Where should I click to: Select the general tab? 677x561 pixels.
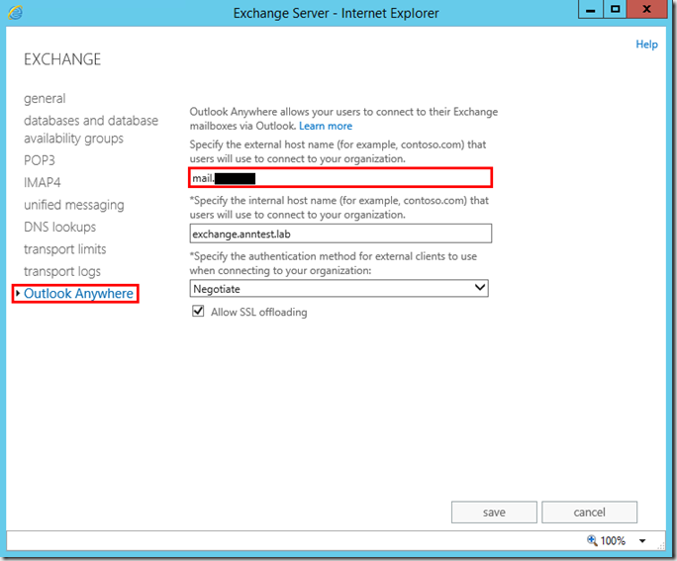(45, 99)
